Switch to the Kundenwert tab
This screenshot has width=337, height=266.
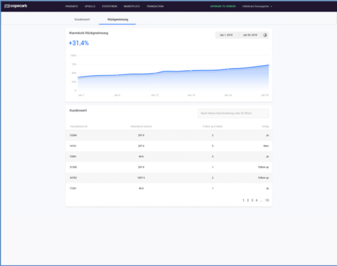82,19
